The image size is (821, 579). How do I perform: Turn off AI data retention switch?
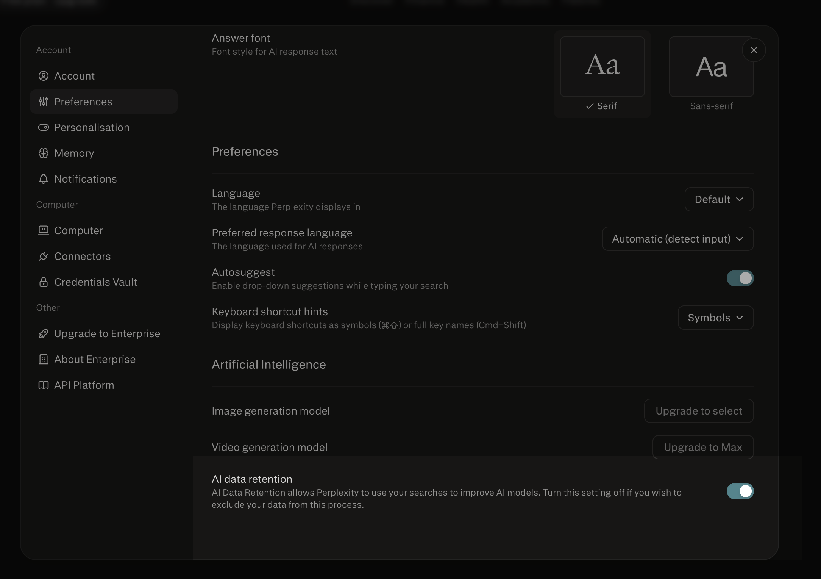coord(740,491)
